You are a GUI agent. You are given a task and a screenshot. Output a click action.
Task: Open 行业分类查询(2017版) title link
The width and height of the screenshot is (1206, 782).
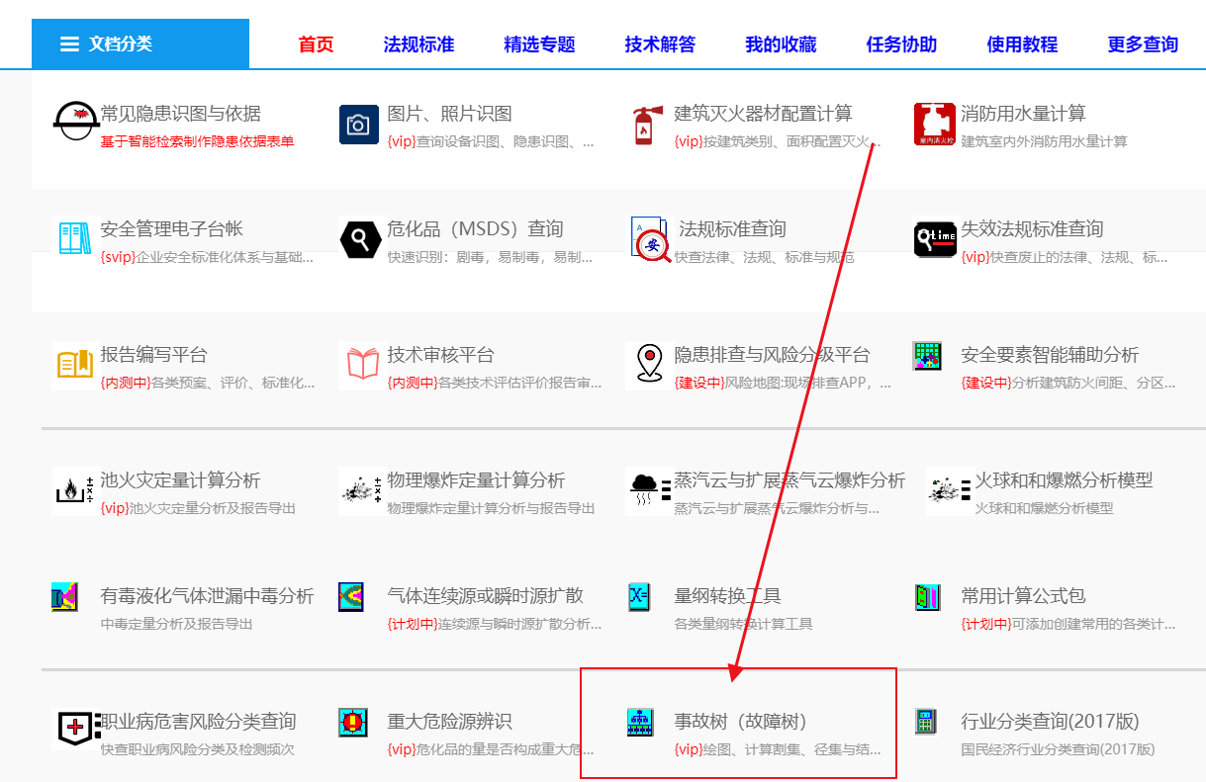pyautogui.click(x=1050, y=722)
